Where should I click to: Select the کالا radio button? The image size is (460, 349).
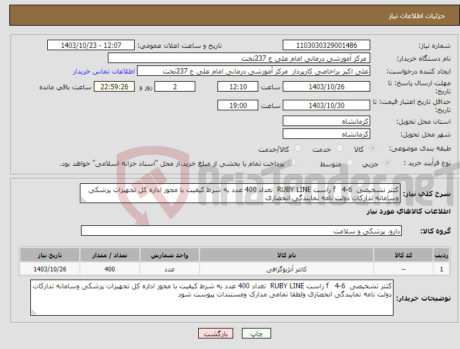coord(373,148)
